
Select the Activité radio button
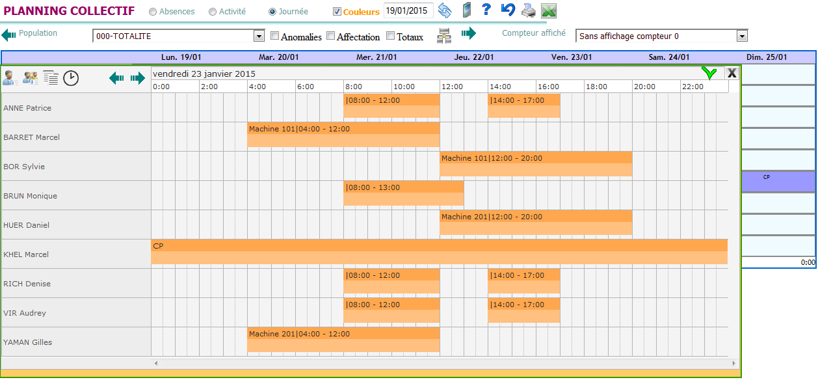(x=213, y=12)
